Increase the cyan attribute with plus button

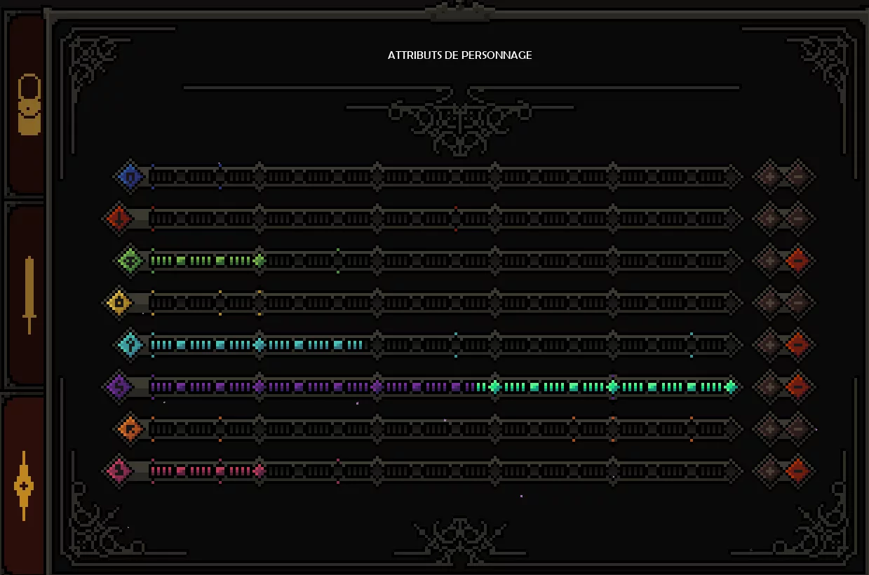click(x=769, y=344)
